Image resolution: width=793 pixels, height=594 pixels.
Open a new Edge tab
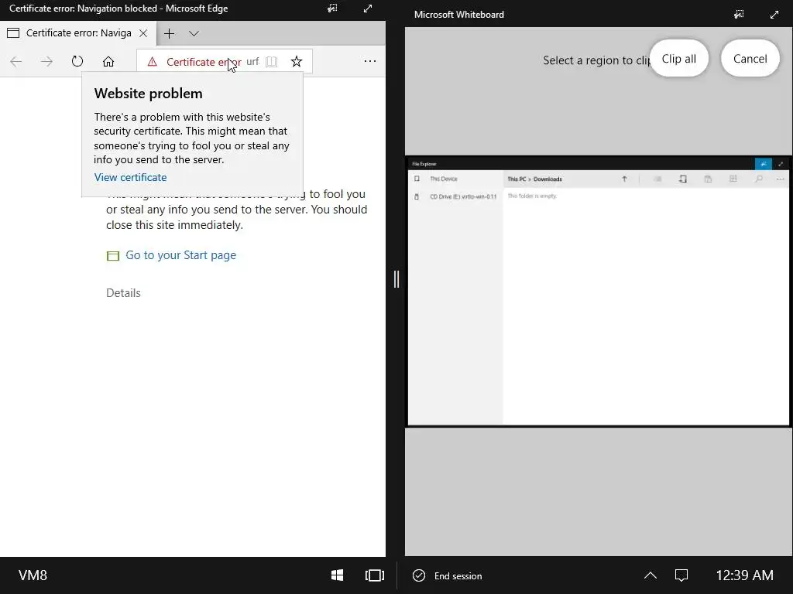pos(170,33)
